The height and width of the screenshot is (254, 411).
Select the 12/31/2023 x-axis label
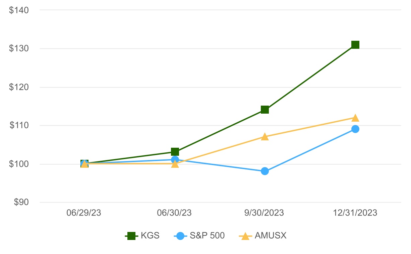click(x=355, y=213)
